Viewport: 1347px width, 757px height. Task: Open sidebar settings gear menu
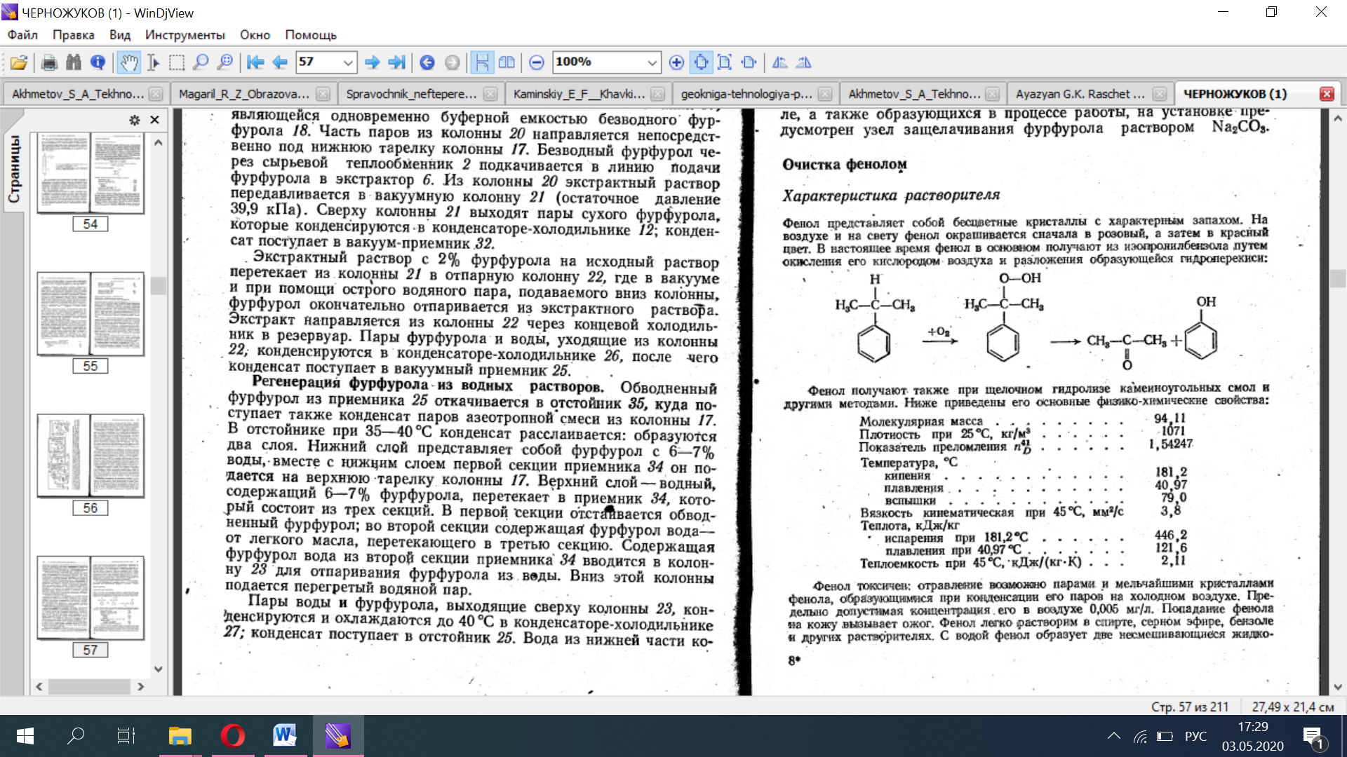point(135,120)
